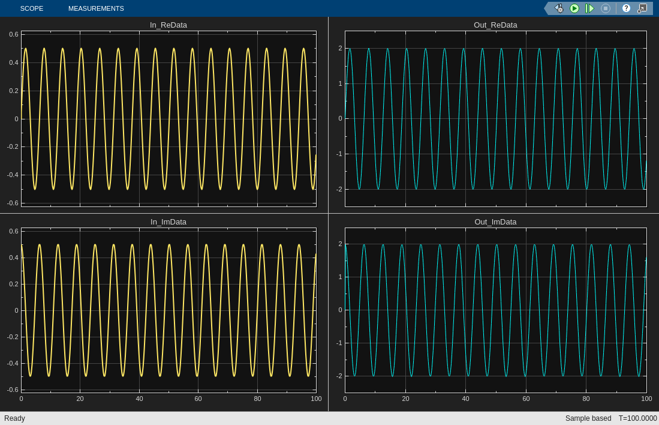Screen dimensions: 659x425
Task: Click inside the yellow In_ImData waveform display
Action: pyautogui.click(x=168, y=310)
